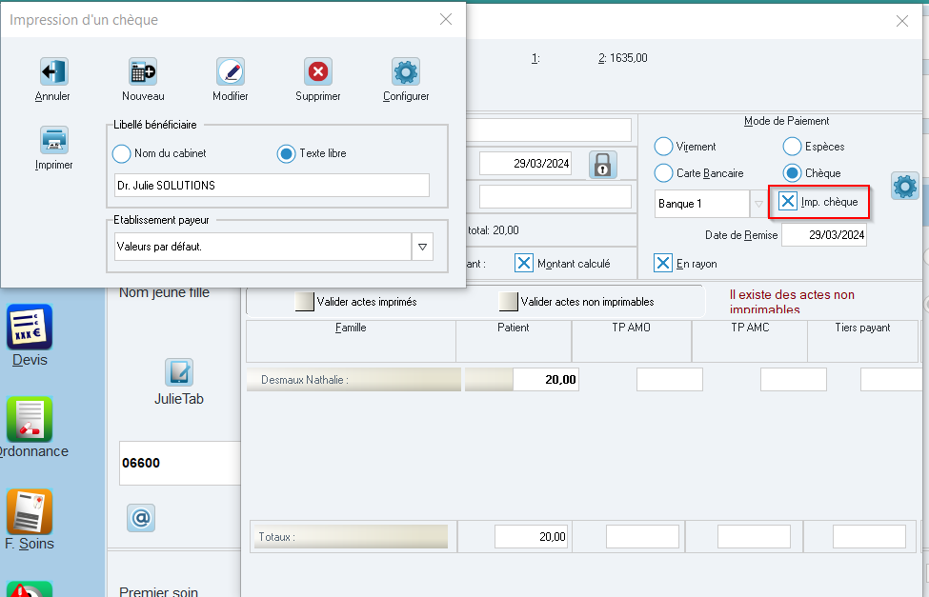This screenshot has width=929, height=597.
Task: Click the Desmaux Nathalie row label
Action: click(353, 380)
